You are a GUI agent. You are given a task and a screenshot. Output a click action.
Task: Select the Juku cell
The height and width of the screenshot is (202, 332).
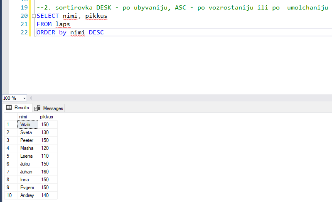tap(28, 164)
